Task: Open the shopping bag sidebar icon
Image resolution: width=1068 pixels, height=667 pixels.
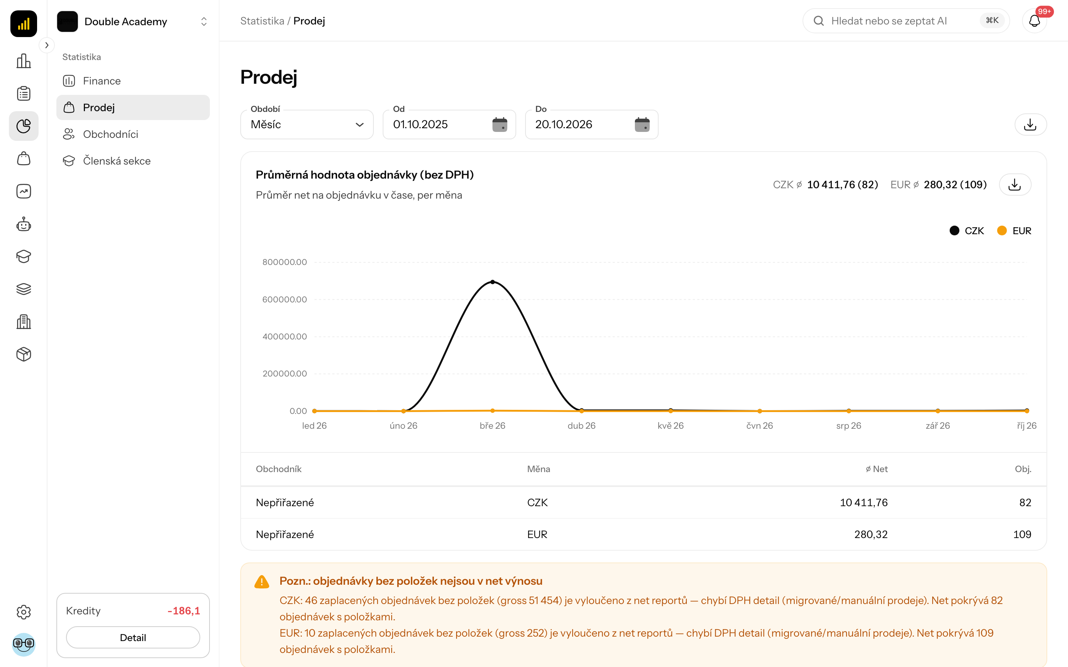Action: click(x=23, y=159)
